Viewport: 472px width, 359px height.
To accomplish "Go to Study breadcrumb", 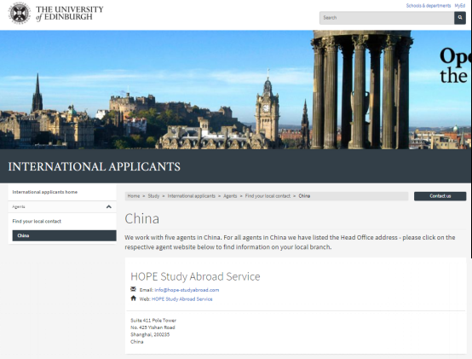I will 153,196.
